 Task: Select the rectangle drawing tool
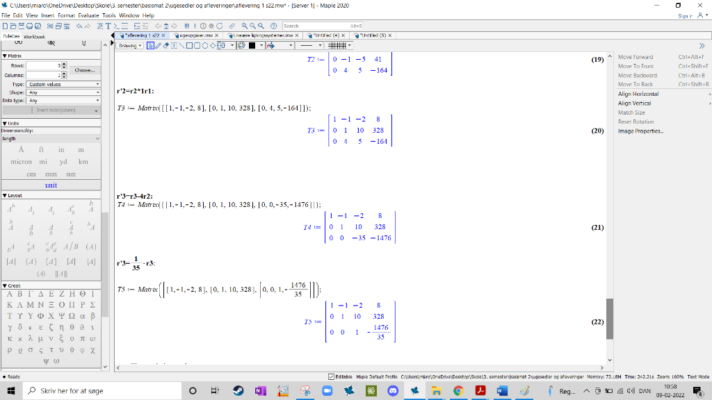(x=188, y=46)
